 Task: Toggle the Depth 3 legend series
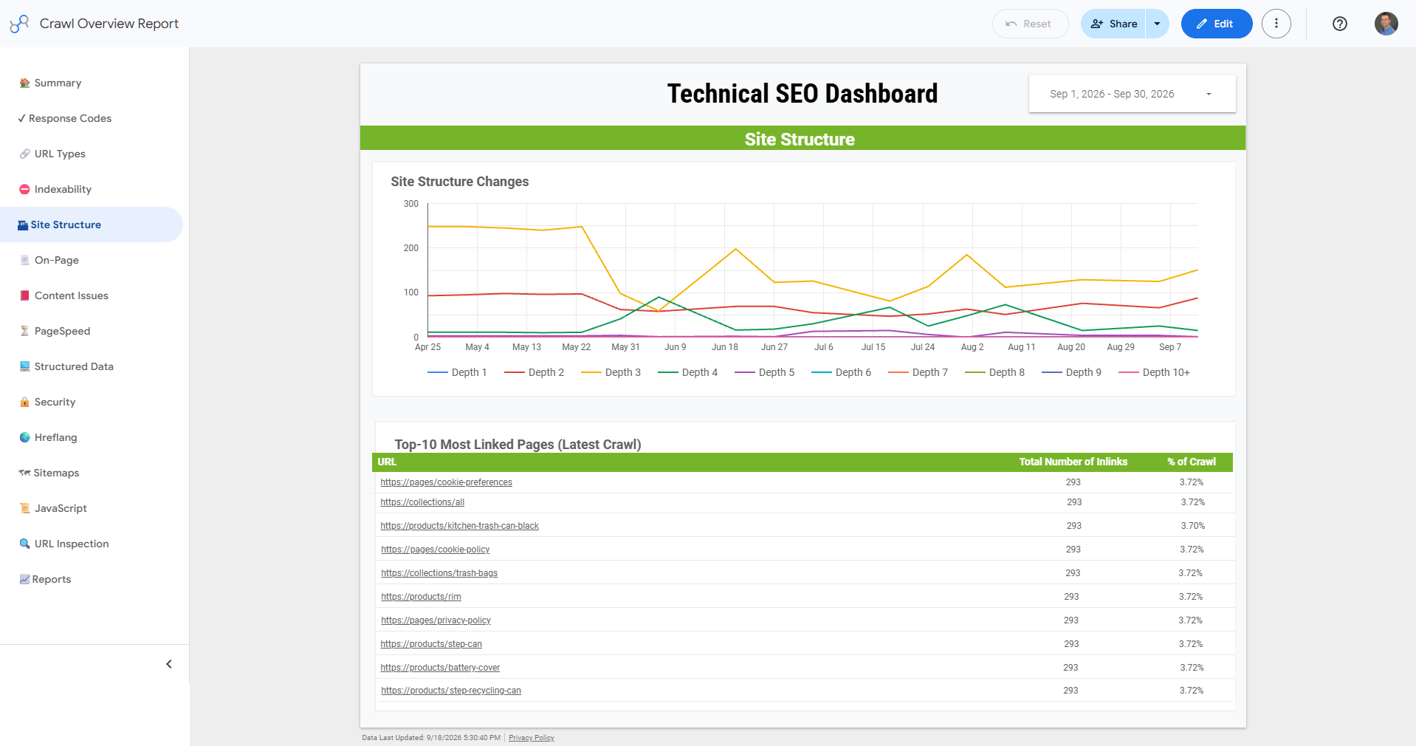pyautogui.click(x=611, y=372)
